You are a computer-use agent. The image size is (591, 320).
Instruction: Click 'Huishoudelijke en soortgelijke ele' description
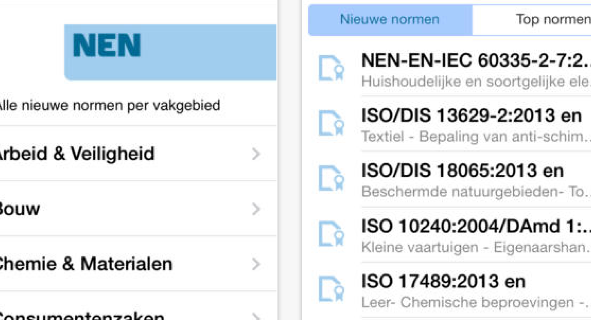(476, 81)
